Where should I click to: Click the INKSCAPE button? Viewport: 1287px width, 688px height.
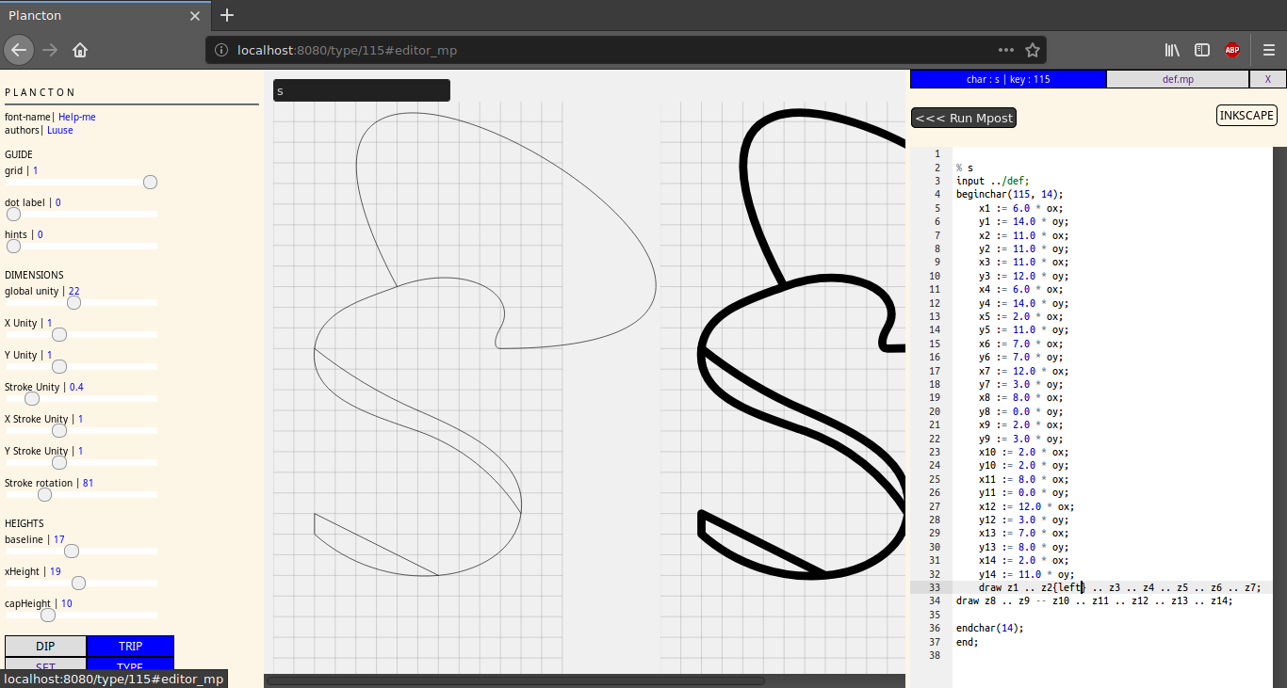click(1246, 116)
